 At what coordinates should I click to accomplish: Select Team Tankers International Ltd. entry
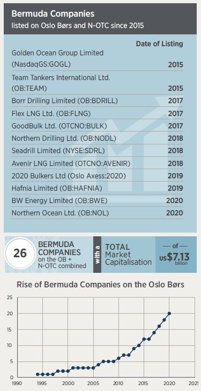[x=97, y=83]
